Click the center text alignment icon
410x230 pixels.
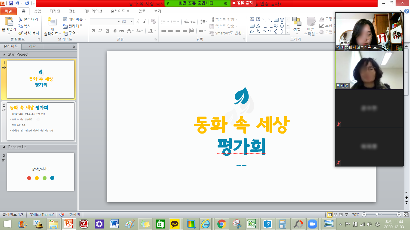(x=170, y=31)
